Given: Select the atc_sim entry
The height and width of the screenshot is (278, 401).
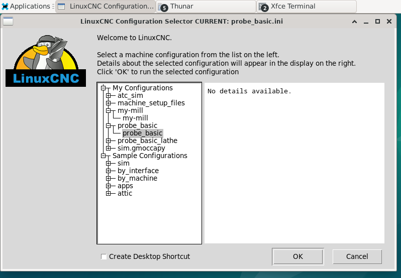Looking at the screenshot, I should tap(130, 95).
